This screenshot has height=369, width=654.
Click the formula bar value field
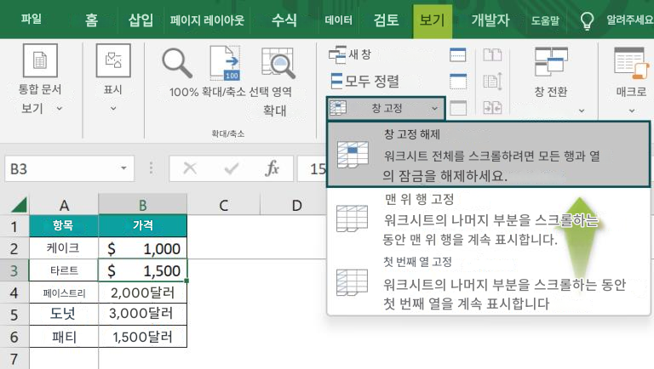click(x=312, y=168)
